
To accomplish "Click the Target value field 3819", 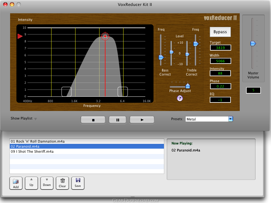I will tap(220, 48).
